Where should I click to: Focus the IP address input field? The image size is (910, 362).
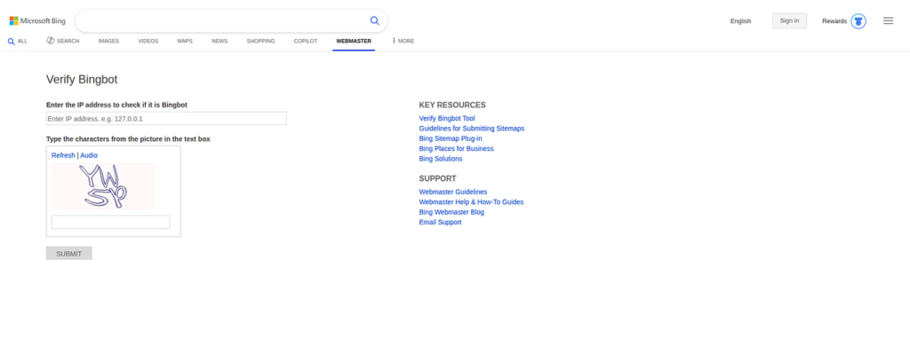coord(166,118)
